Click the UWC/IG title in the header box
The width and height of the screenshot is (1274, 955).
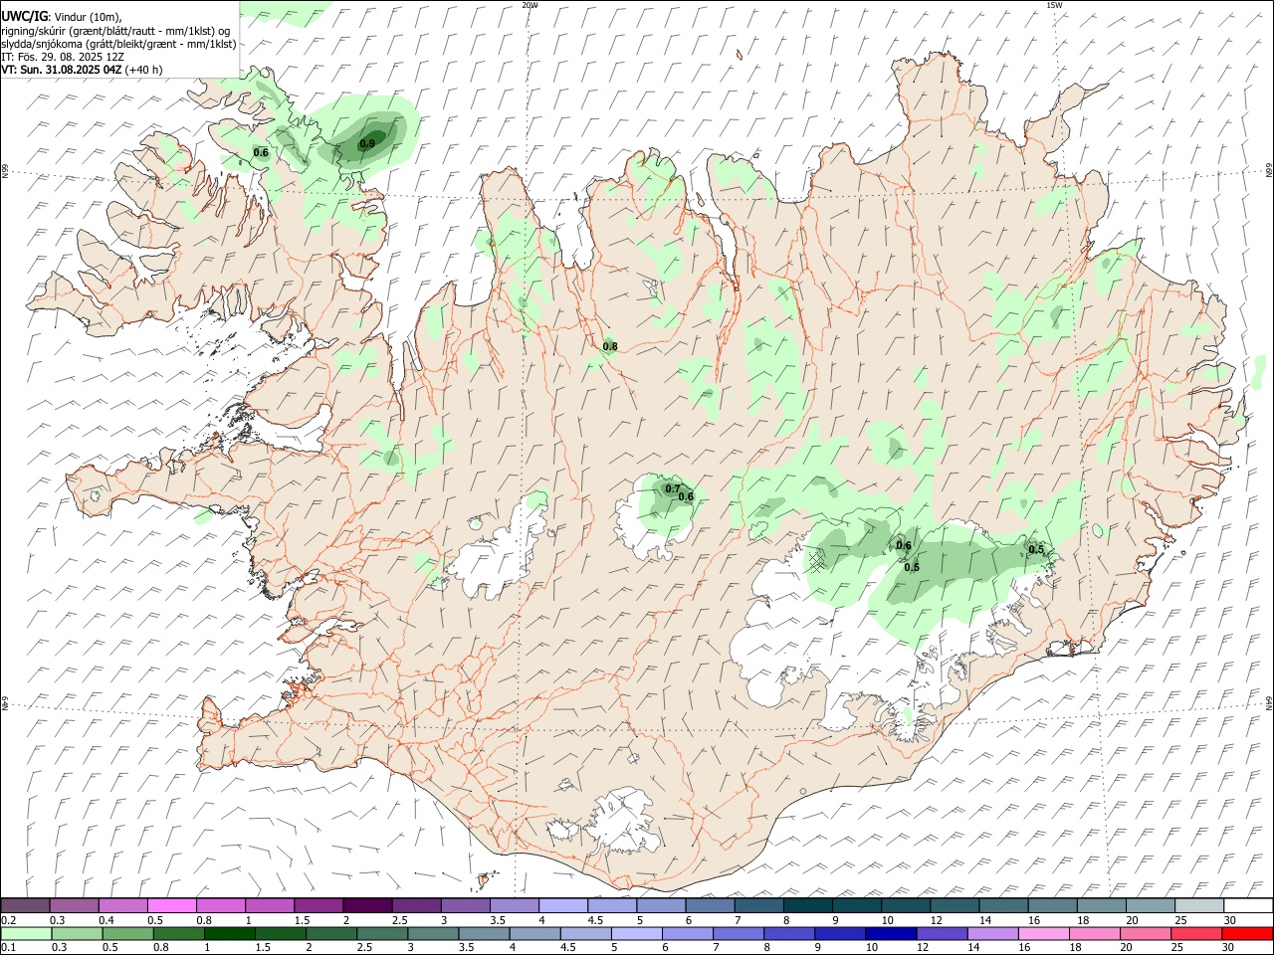pos(24,16)
